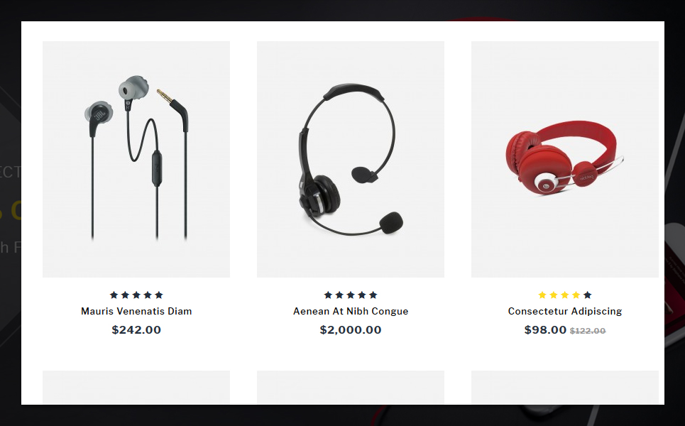Viewport: 685px width, 426px height.
Task: Open the partially visible bottom-left product
Action: (136, 387)
